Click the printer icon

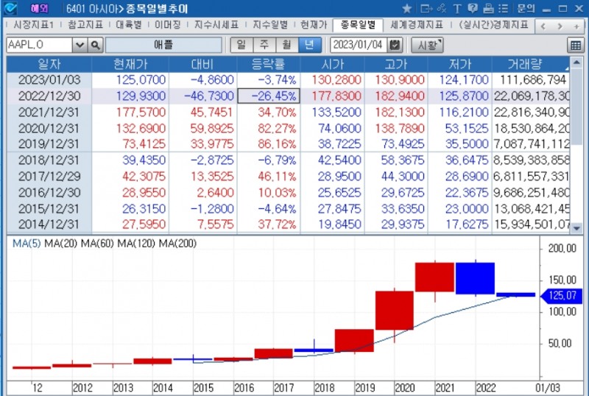pyautogui.click(x=488, y=8)
